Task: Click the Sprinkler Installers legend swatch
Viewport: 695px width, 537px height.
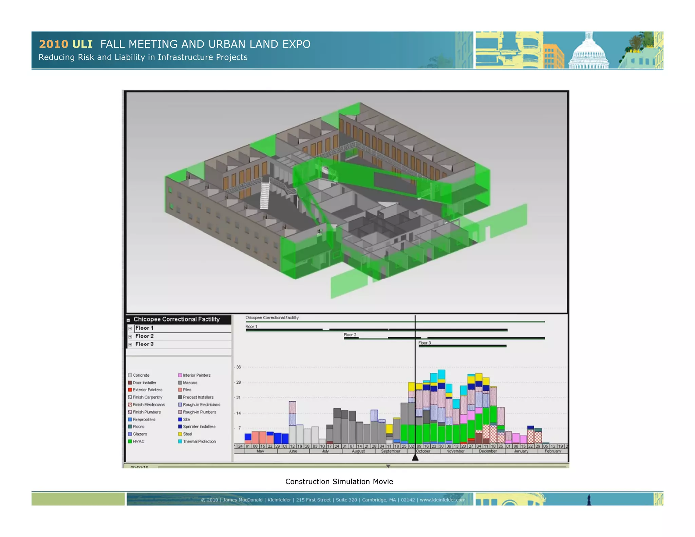Action: [180, 427]
